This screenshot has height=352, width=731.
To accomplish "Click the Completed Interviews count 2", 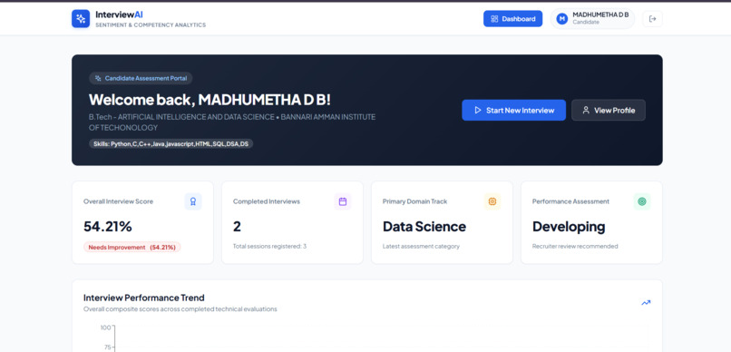I will point(237,227).
